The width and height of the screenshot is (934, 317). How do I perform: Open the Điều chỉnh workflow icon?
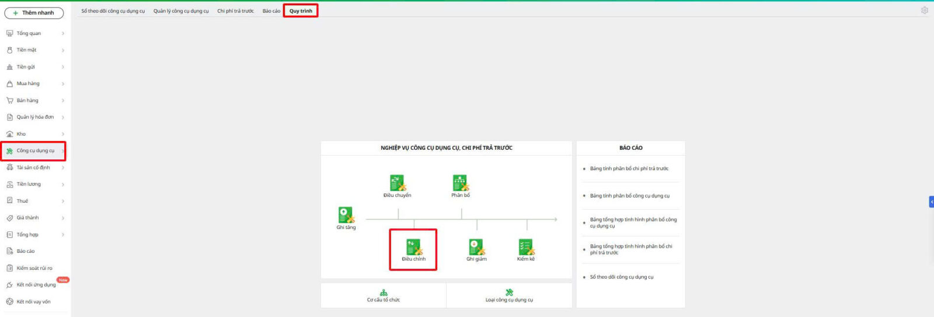coord(413,248)
